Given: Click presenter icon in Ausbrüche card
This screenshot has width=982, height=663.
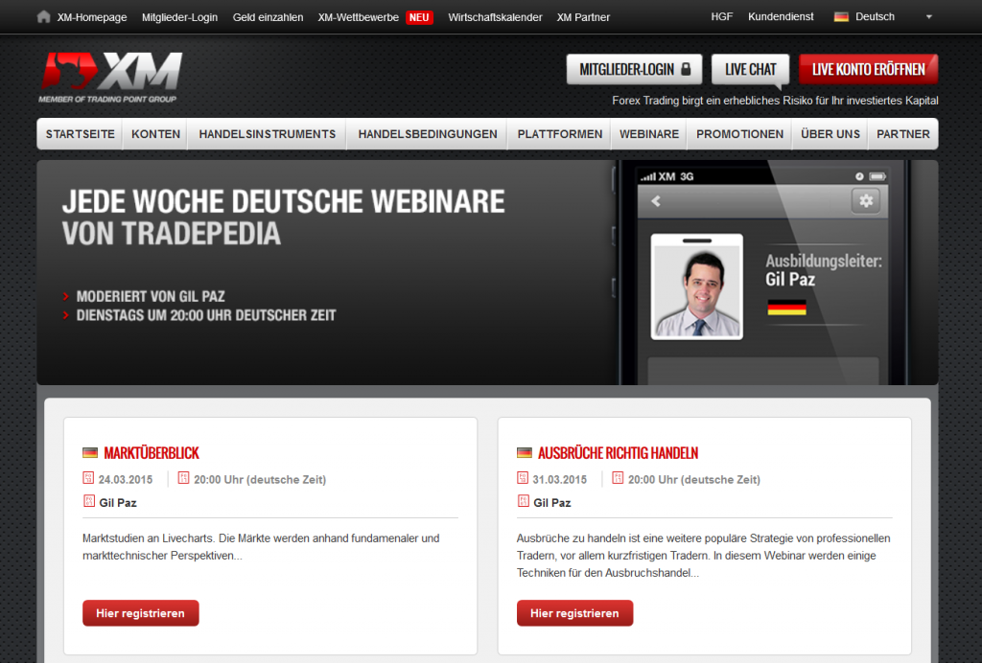Looking at the screenshot, I should (523, 501).
